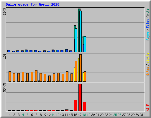The width and height of the screenshot is (151, 118).
Task: Click day 15 on the x-axis
Action: (71, 115)
